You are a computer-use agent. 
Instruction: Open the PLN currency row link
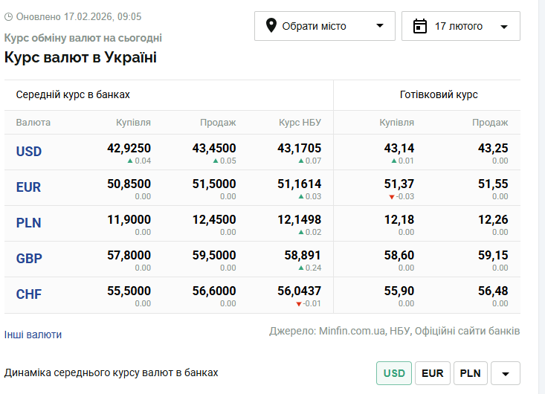[x=28, y=223]
